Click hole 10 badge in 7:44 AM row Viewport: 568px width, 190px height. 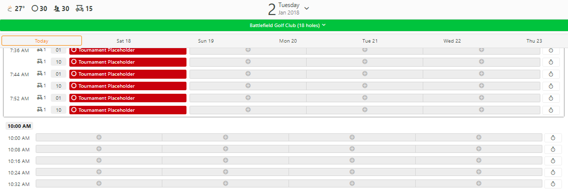[x=59, y=86]
